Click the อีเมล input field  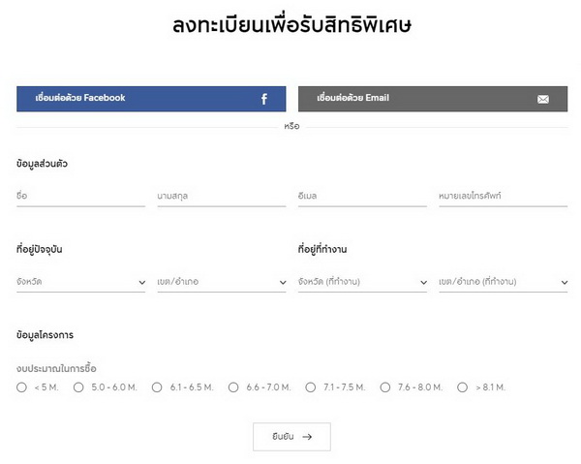point(362,197)
